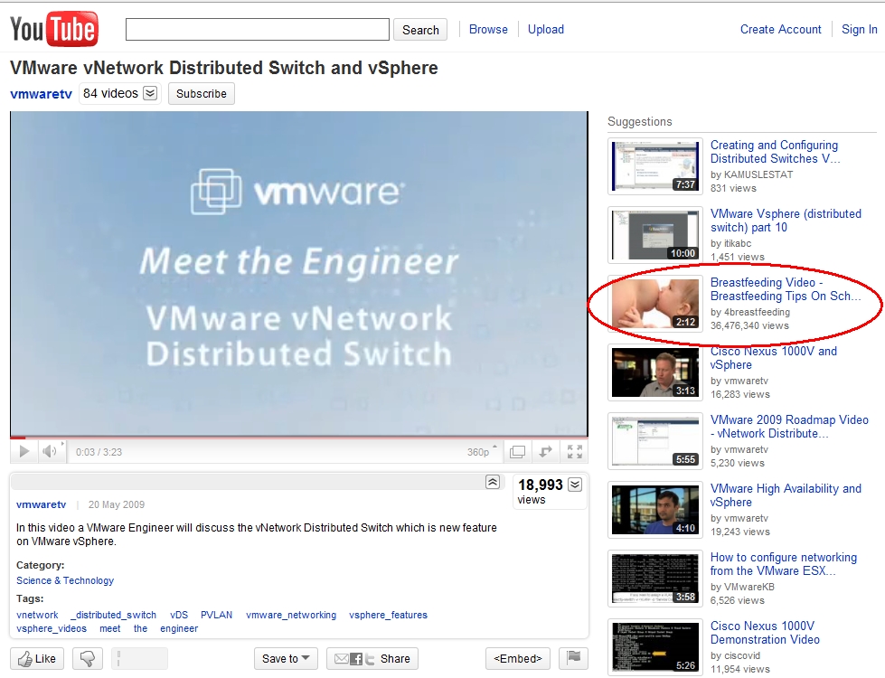Click the Subscribe button
Screen dimensions: 885x678
pyautogui.click(x=201, y=94)
